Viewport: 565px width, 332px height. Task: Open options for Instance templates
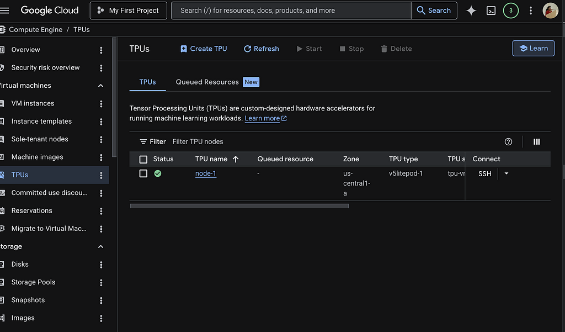(x=101, y=122)
